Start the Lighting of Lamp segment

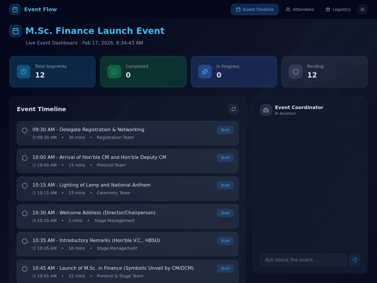(x=225, y=185)
